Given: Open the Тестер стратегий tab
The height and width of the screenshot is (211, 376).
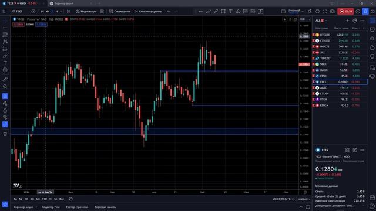Looking at the screenshot, I should (77, 207).
